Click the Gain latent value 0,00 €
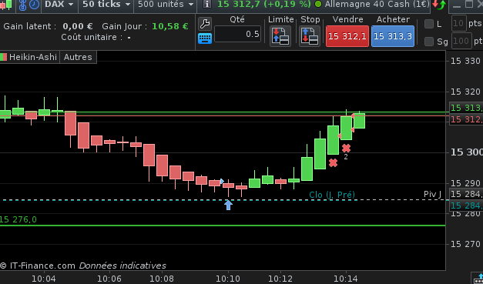The height and width of the screenshot is (284, 483). [78, 26]
